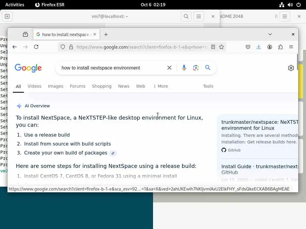306x229 pixels.
Task: Toggle reader view icon in address bar
Action: (x=213, y=47)
